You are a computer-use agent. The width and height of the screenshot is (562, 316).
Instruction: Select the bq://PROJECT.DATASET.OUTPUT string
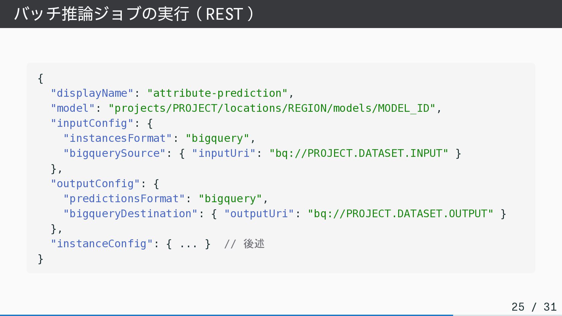pos(400,214)
